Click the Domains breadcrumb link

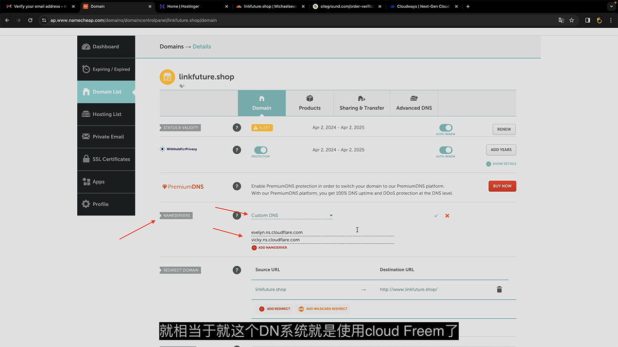click(171, 46)
